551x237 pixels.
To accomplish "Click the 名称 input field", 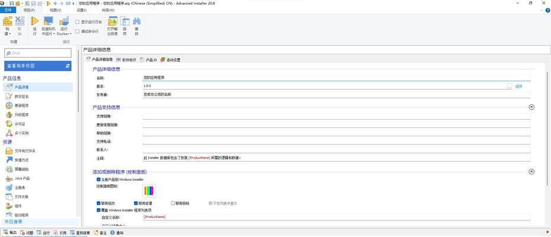I will pyautogui.click(x=336, y=78).
